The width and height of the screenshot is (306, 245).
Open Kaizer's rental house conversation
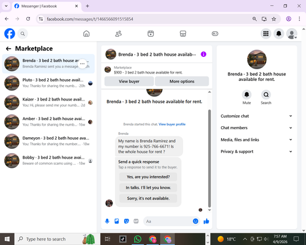tap(48, 102)
